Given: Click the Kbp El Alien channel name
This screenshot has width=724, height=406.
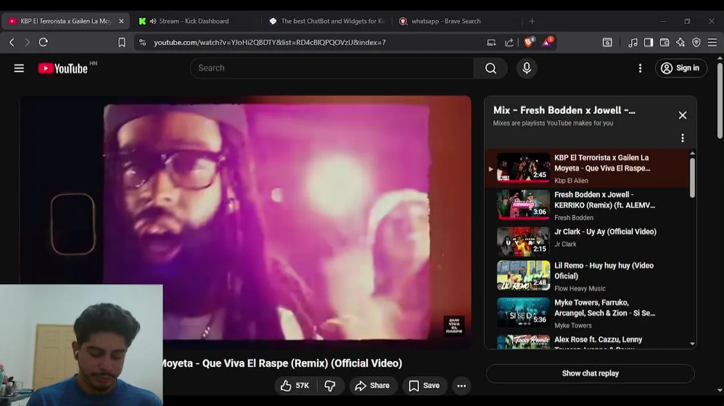Looking at the screenshot, I should [571, 181].
